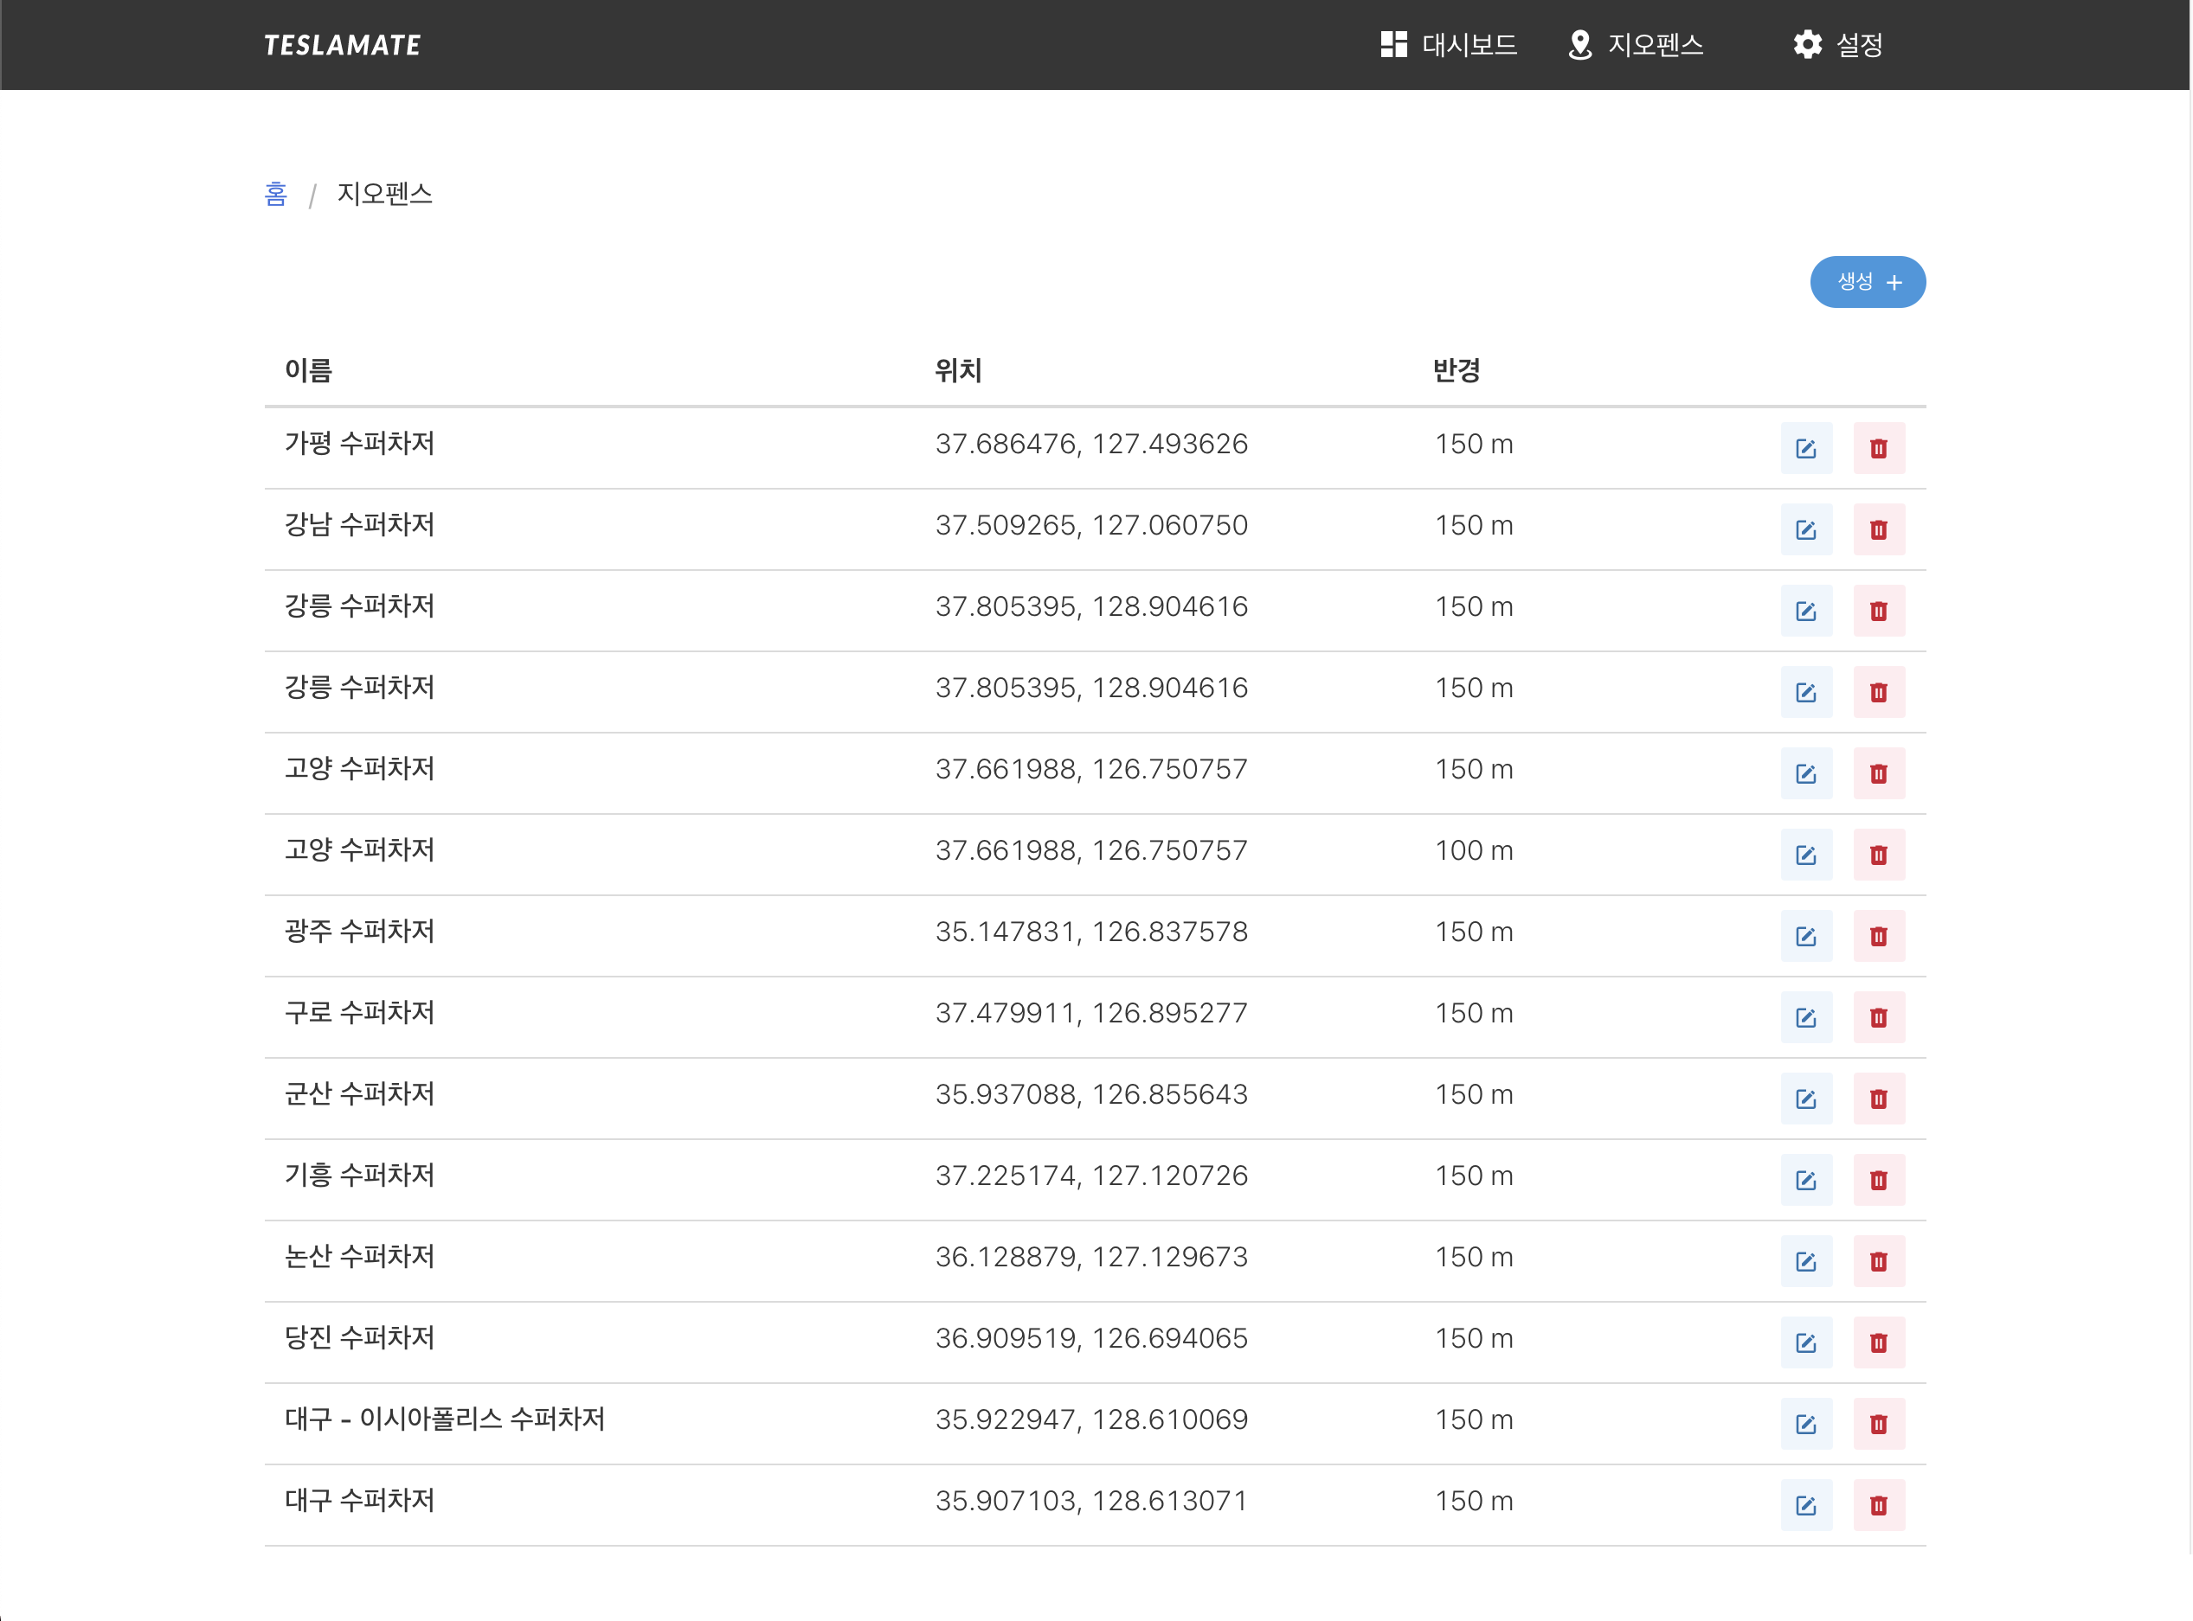Delete the 광주 수퍼차저 geofence

1879,936
